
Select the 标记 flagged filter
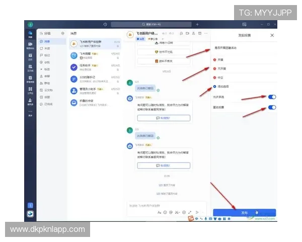tap(52, 55)
